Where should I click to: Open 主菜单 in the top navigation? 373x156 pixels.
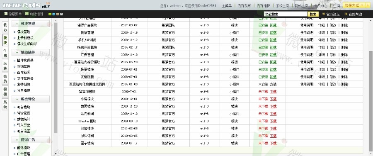227,6
